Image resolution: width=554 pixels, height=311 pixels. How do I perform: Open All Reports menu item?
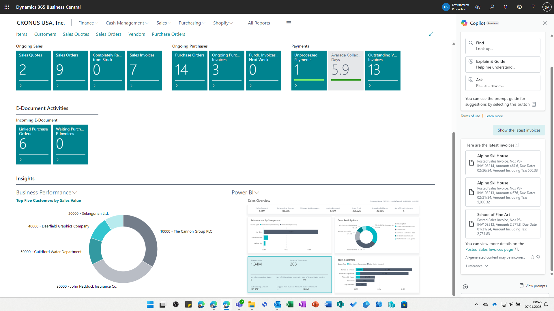pyautogui.click(x=259, y=23)
